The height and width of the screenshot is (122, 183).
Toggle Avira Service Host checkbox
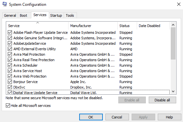[x=10, y=70]
